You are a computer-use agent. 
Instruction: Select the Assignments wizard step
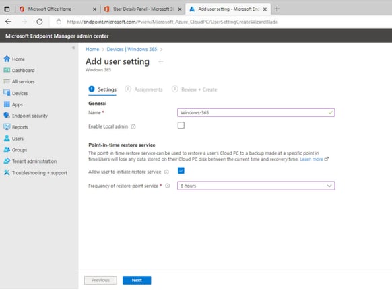click(143, 89)
